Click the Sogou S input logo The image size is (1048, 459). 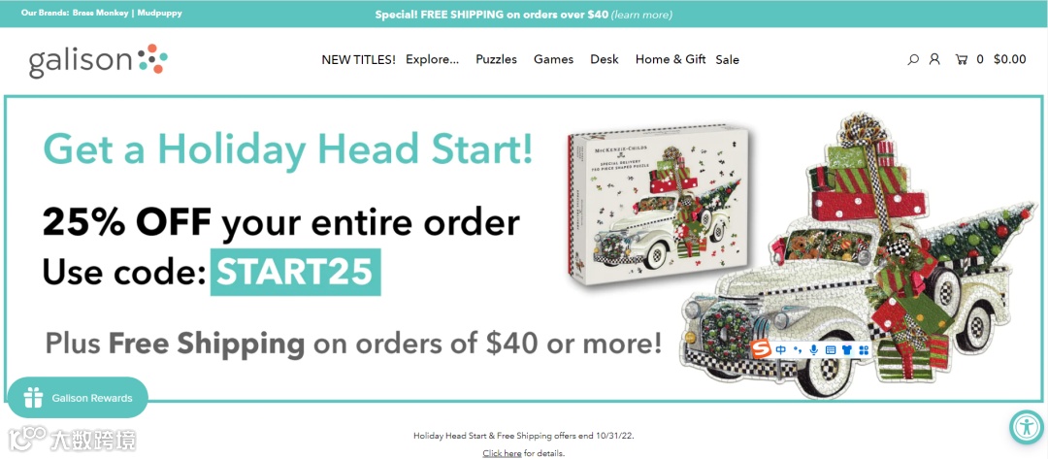[761, 349]
